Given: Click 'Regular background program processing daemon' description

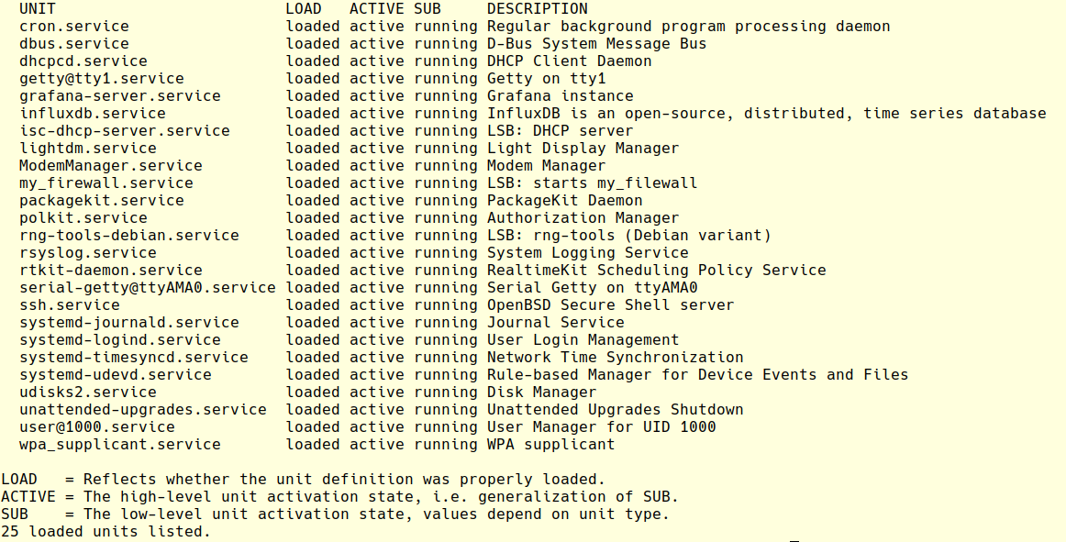Looking at the screenshot, I should 689,27.
